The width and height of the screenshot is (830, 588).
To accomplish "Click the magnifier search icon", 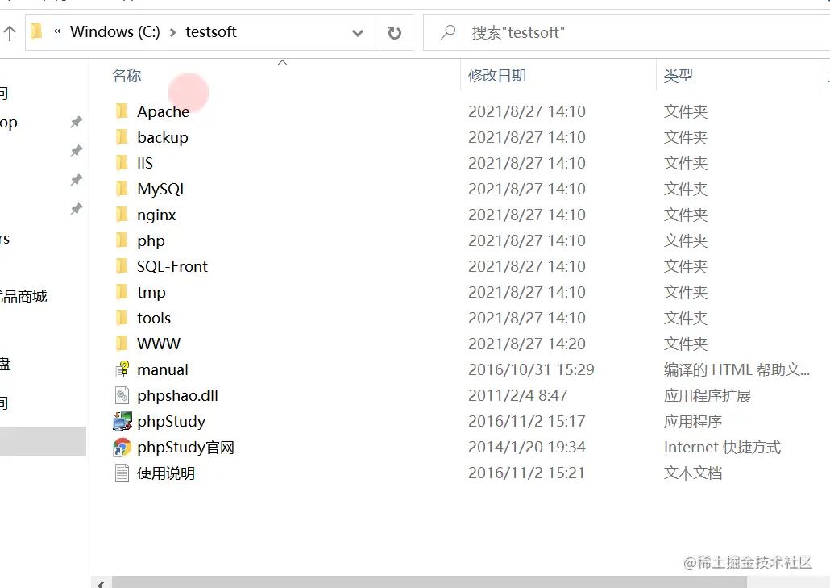I will coord(448,32).
